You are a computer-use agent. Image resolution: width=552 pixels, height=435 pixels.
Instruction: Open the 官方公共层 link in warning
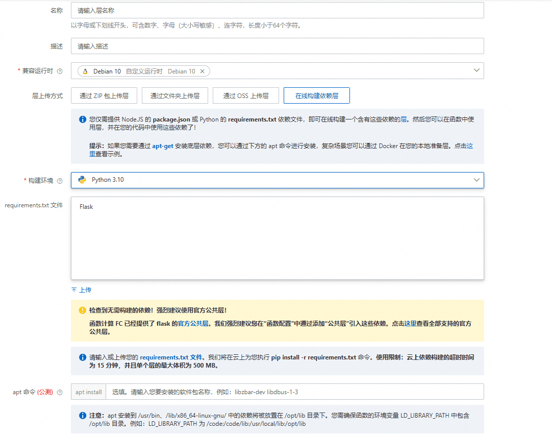[193, 324]
